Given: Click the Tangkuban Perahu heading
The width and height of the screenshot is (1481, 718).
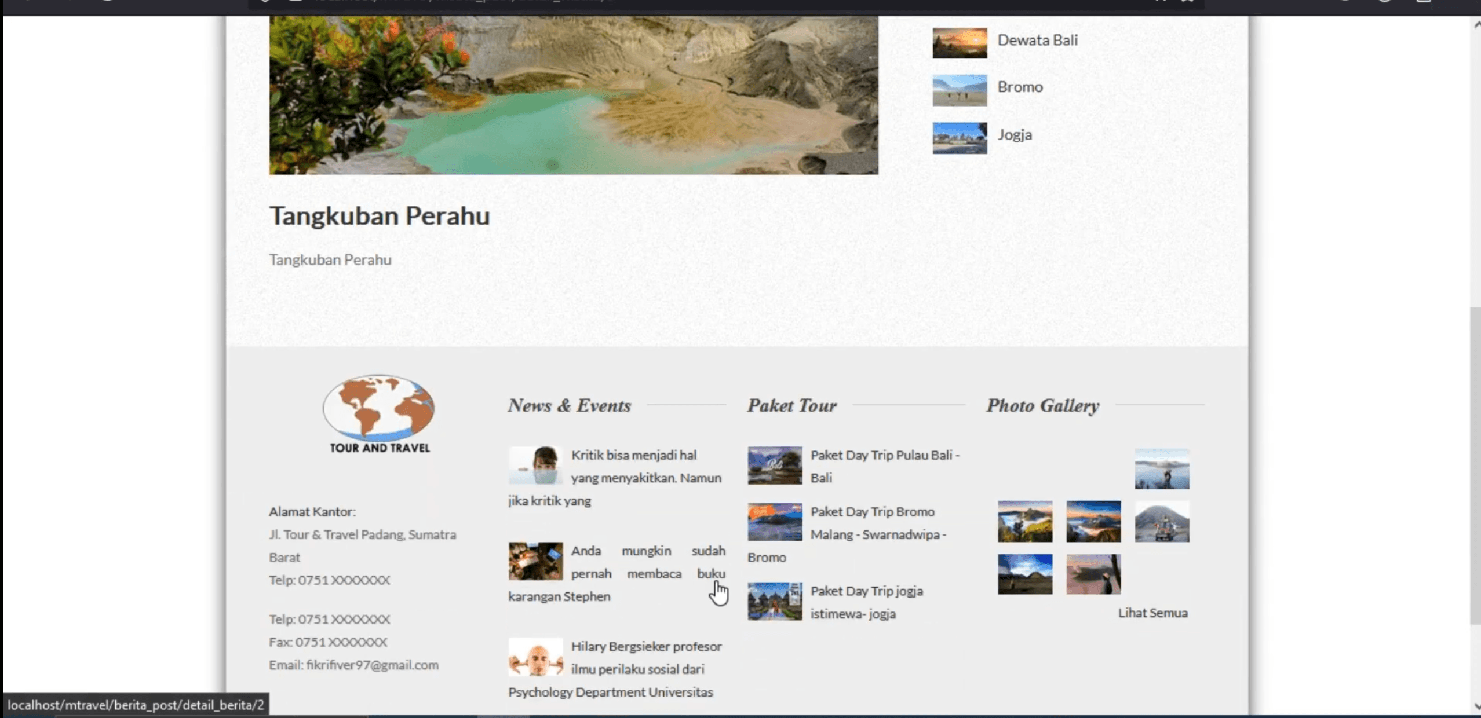Looking at the screenshot, I should point(380,215).
